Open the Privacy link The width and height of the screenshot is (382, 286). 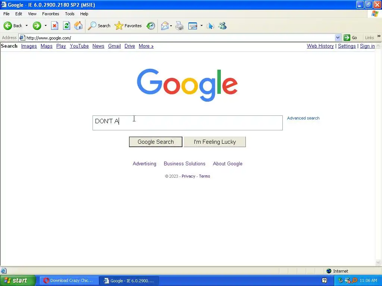188,176
